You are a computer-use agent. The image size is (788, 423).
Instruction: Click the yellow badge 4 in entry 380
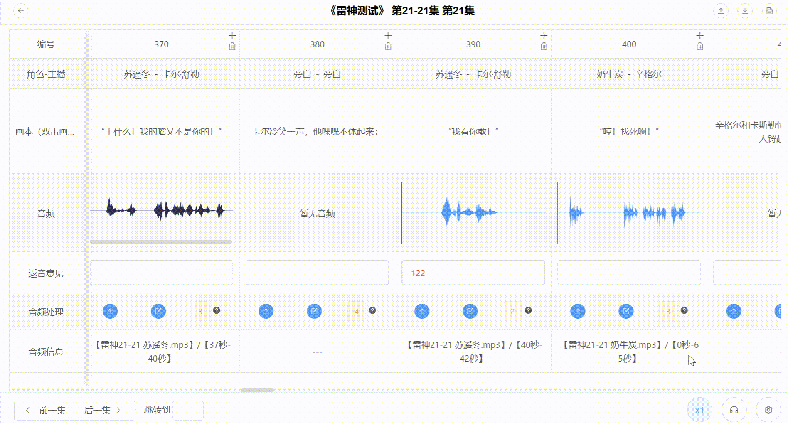point(357,311)
